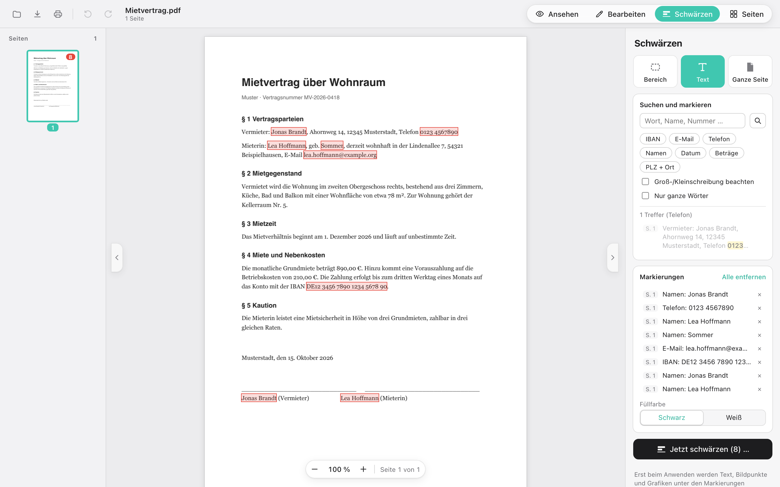Enable Nur ganze Wörter checkbox
780x487 pixels.
[x=645, y=196]
